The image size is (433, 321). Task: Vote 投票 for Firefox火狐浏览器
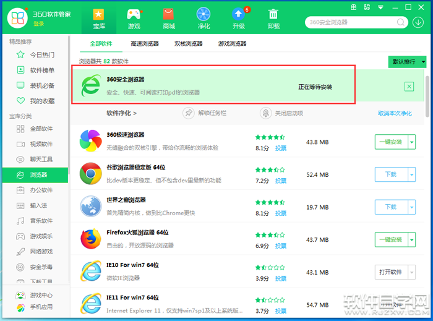281,246
